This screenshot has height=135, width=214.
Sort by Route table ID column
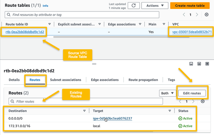click(x=50, y=24)
